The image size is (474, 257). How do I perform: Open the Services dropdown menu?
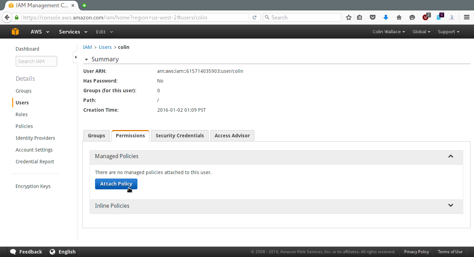point(73,32)
